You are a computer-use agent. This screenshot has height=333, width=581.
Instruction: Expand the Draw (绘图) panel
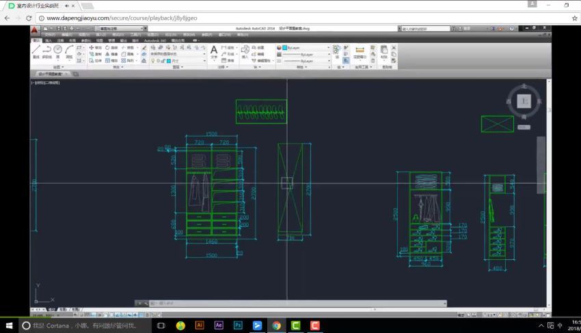pyautogui.click(x=59, y=67)
